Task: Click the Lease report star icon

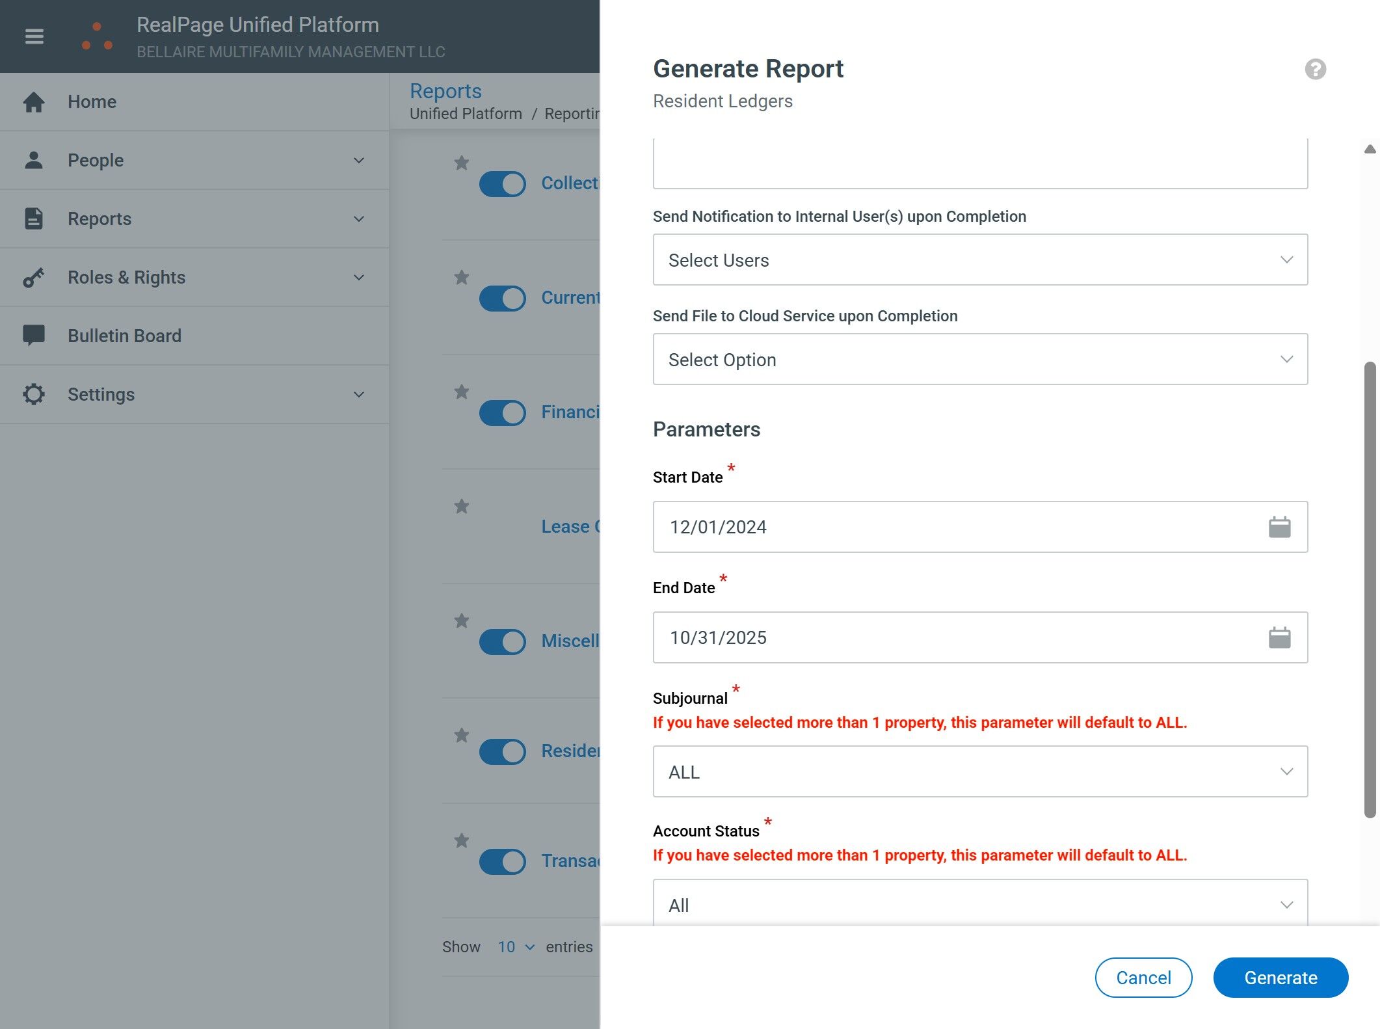Action: point(461,506)
